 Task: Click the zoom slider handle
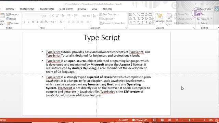pyautogui.click(x=189, y=120)
